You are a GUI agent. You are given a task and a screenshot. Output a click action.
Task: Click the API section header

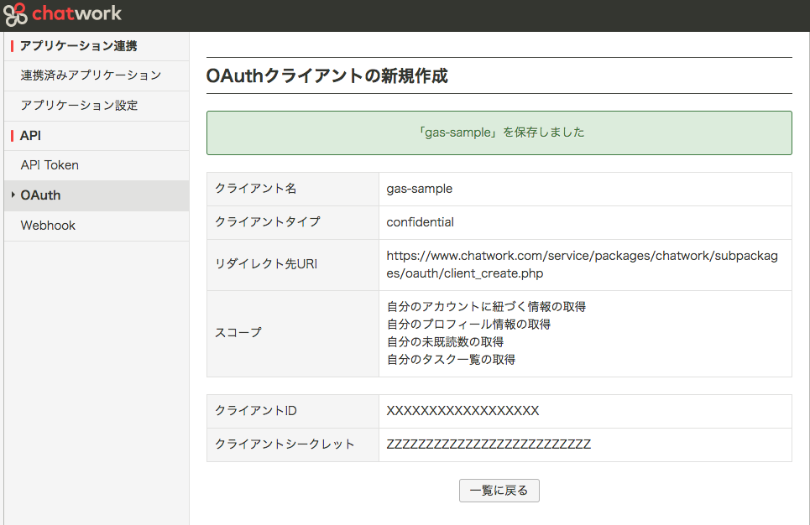(x=30, y=136)
